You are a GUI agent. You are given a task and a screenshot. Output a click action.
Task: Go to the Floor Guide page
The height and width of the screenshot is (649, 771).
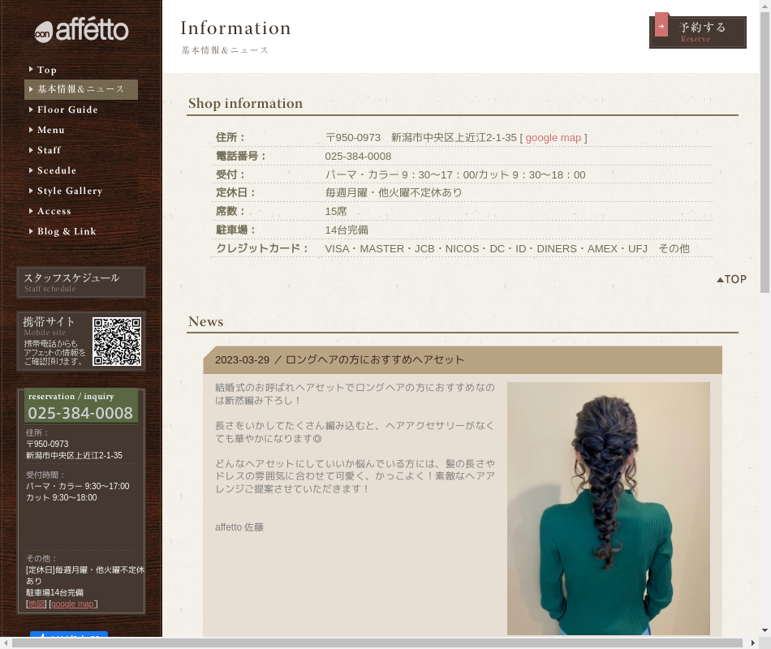click(x=67, y=110)
